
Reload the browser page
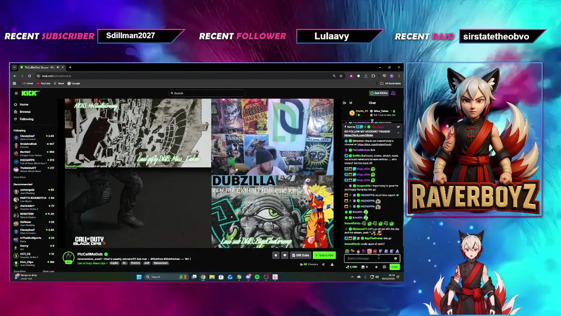pyautogui.click(x=29, y=76)
